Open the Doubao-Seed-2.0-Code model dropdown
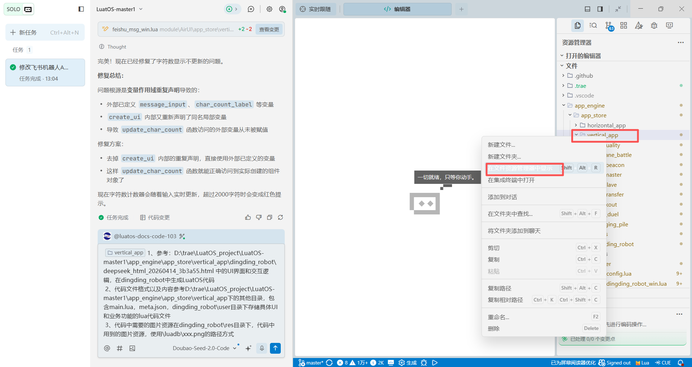692x367 pixels. tap(204, 348)
